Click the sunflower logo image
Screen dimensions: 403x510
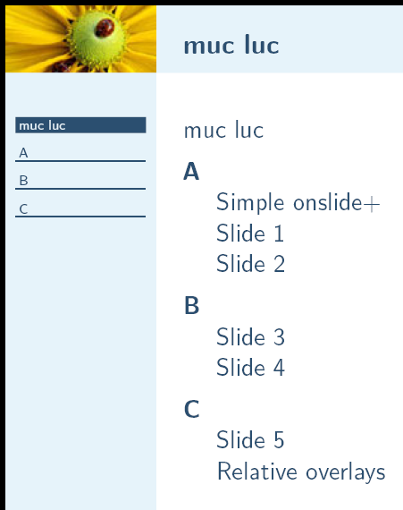pos(80,38)
